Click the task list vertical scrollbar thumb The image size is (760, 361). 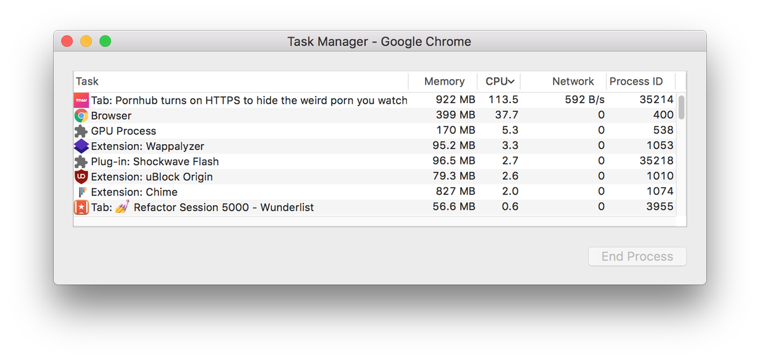(x=681, y=107)
